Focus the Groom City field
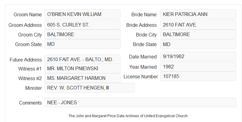 coord(82,34)
